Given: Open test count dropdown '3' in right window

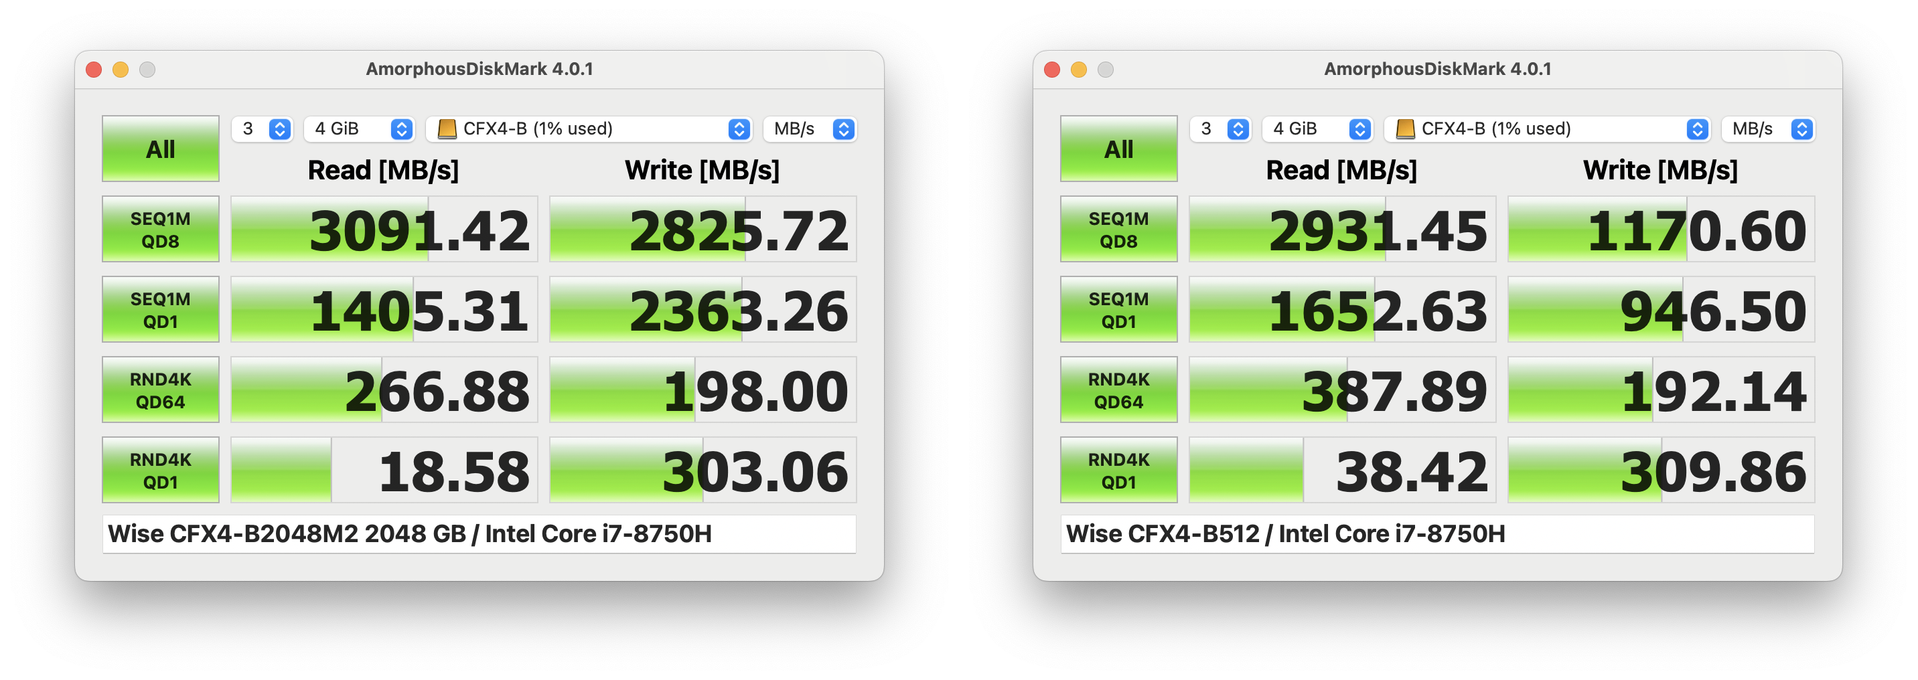Looking at the screenshot, I should 1220,129.
